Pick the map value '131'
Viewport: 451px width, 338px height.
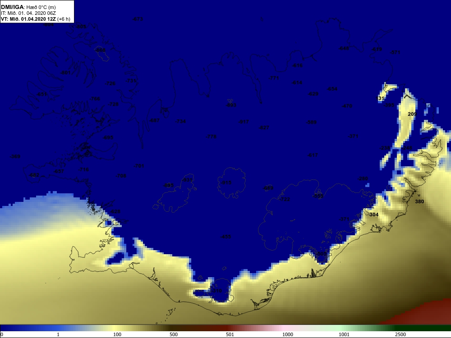380,98
